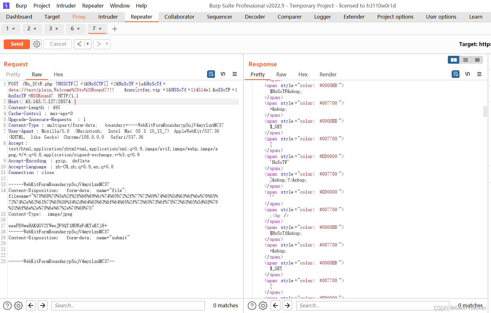491x313 pixels.
Task: Select combined tabbed layout view
Action: 477,60
